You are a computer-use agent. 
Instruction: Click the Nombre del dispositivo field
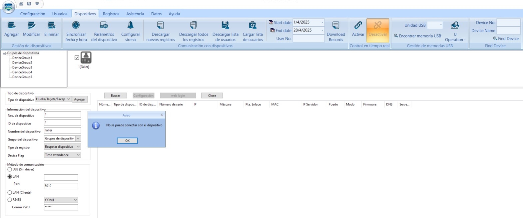tap(62, 130)
